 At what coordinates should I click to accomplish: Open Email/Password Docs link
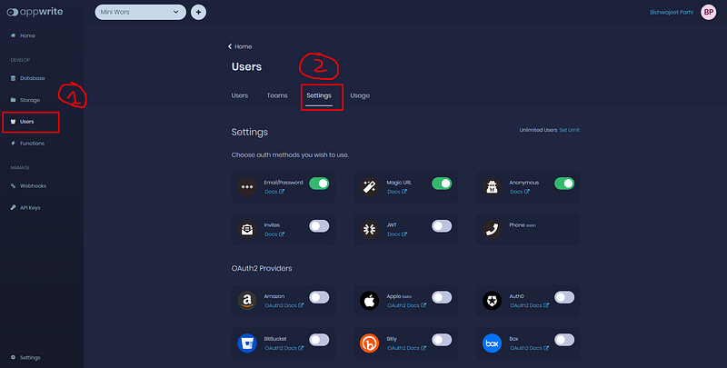(274, 192)
